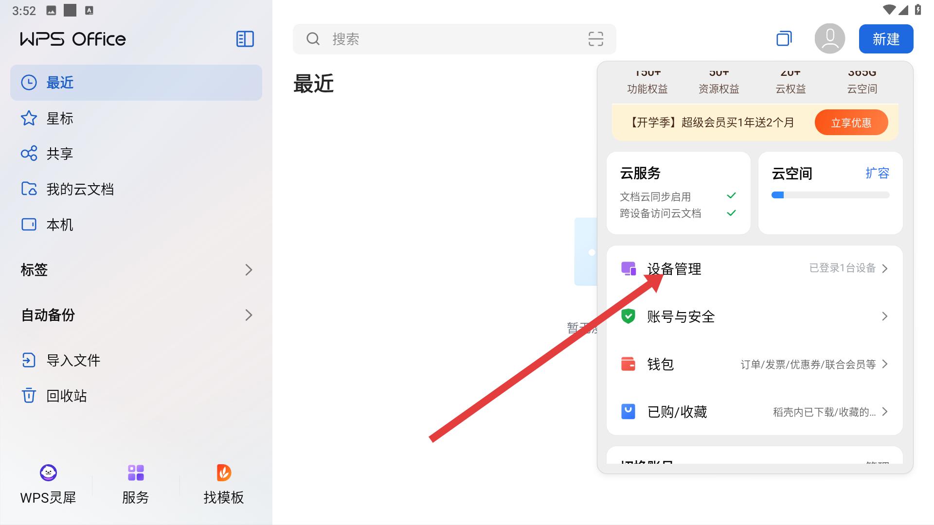934x525 pixels.
Task: Click the 扩容 link
Action: (x=877, y=173)
